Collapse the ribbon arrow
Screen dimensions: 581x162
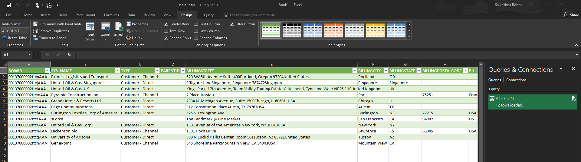click(x=576, y=45)
